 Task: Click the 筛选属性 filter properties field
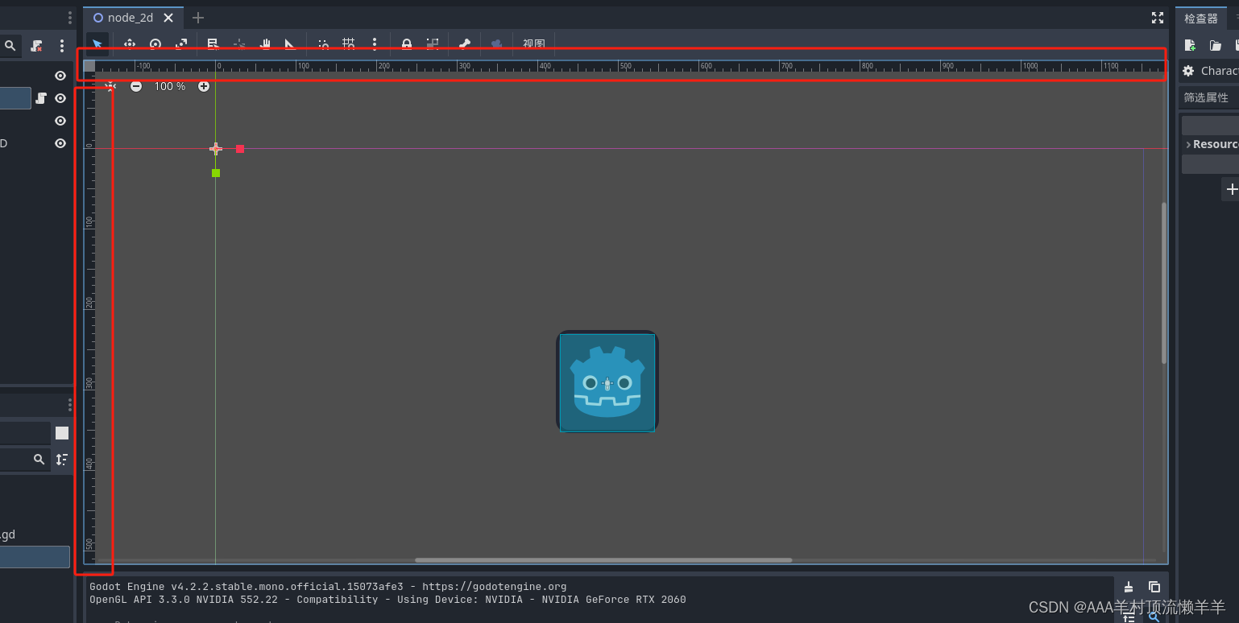pos(1210,97)
